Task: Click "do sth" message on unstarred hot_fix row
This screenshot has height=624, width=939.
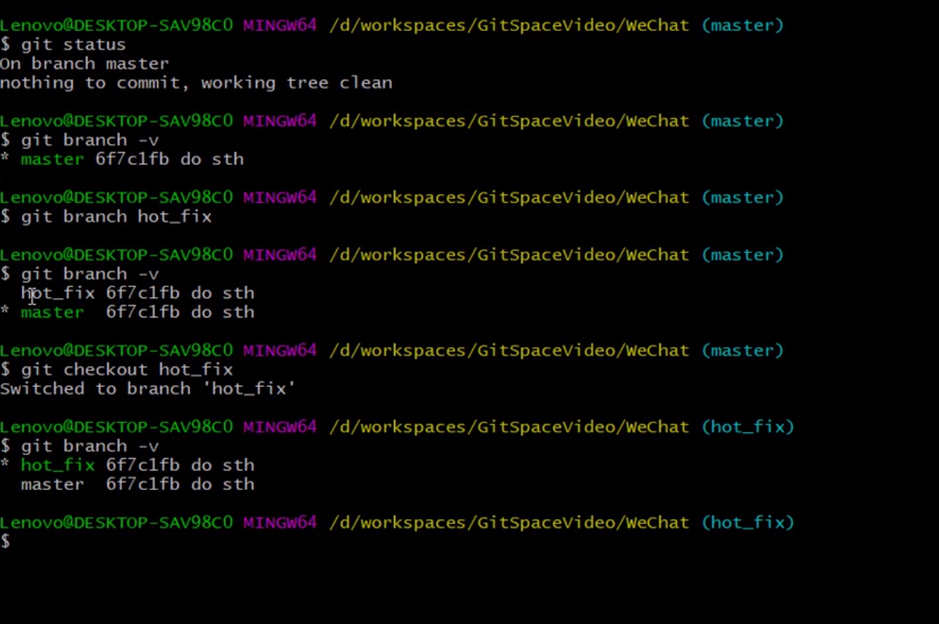Action: coord(223,293)
